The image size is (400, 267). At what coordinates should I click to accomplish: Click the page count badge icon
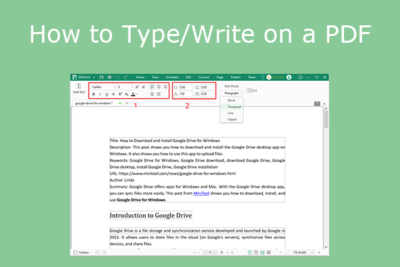click(x=317, y=103)
